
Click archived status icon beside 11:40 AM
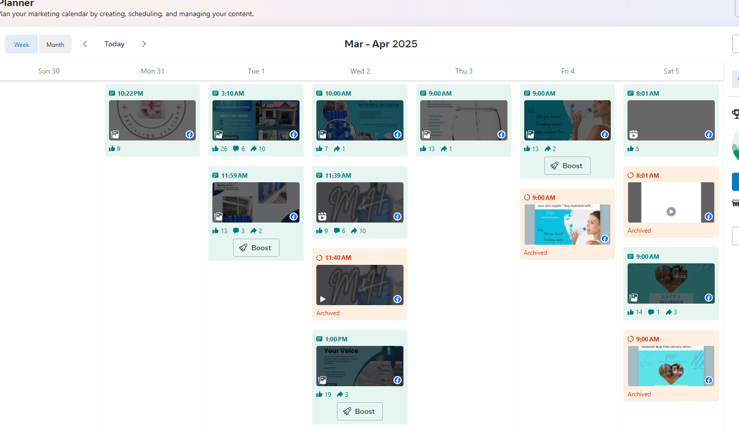click(319, 258)
